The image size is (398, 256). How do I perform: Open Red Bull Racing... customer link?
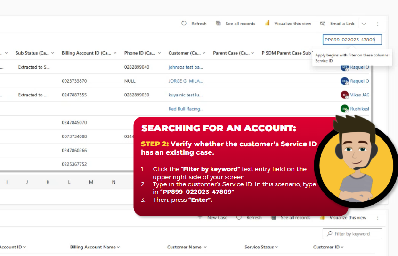(186, 109)
